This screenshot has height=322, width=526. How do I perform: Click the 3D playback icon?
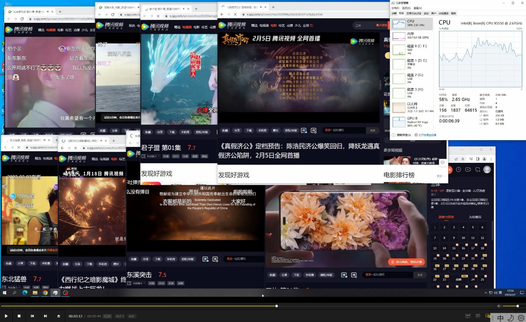click(478, 315)
